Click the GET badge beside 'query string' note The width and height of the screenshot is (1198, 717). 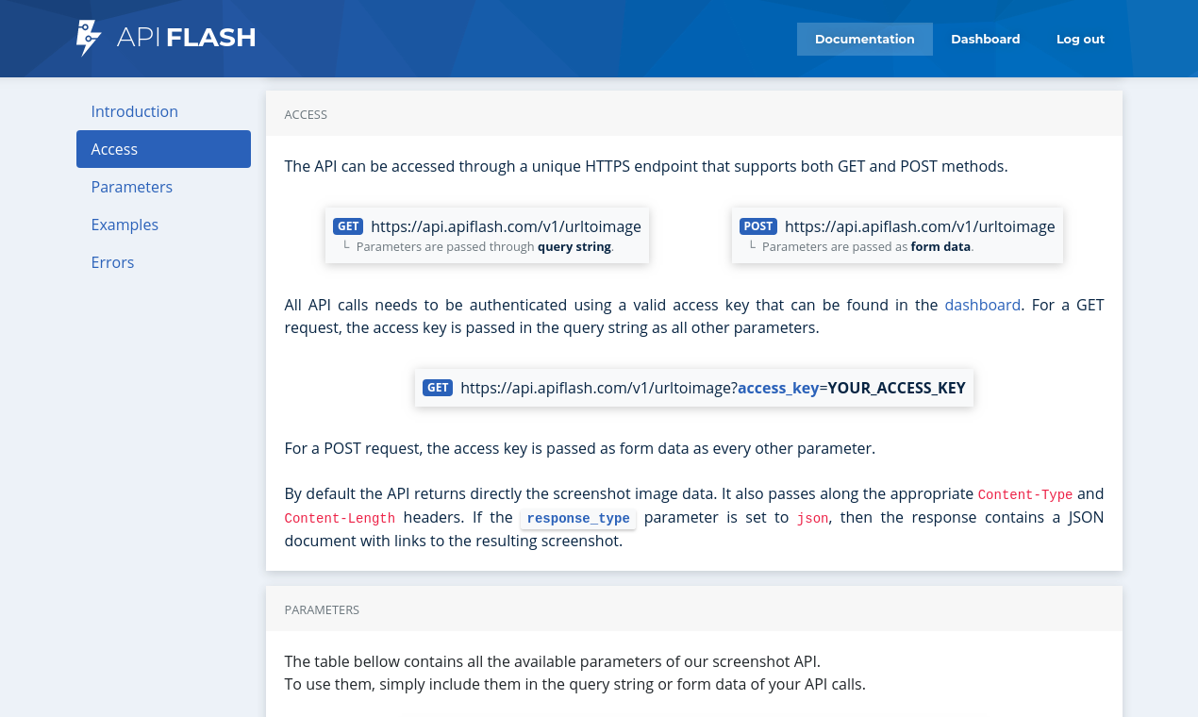[x=348, y=226]
